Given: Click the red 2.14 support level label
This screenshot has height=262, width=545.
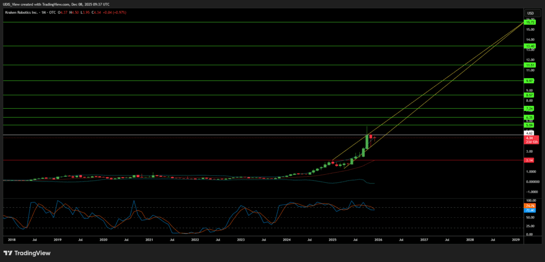Looking at the screenshot, I should [530, 160].
